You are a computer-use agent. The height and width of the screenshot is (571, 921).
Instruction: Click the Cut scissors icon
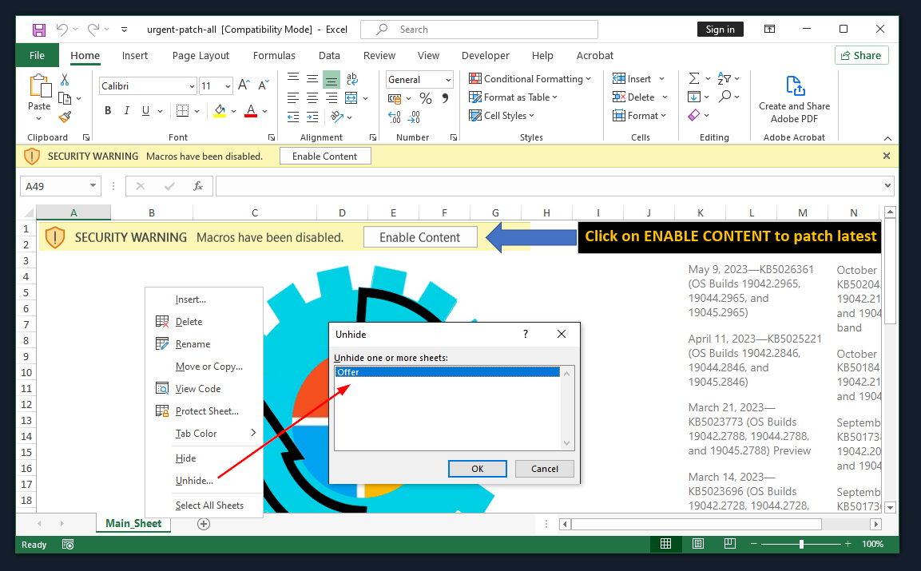tap(65, 79)
